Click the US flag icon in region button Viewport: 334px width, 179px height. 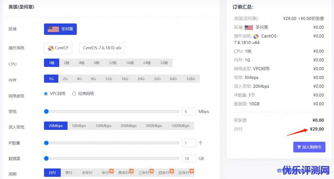[53, 29]
